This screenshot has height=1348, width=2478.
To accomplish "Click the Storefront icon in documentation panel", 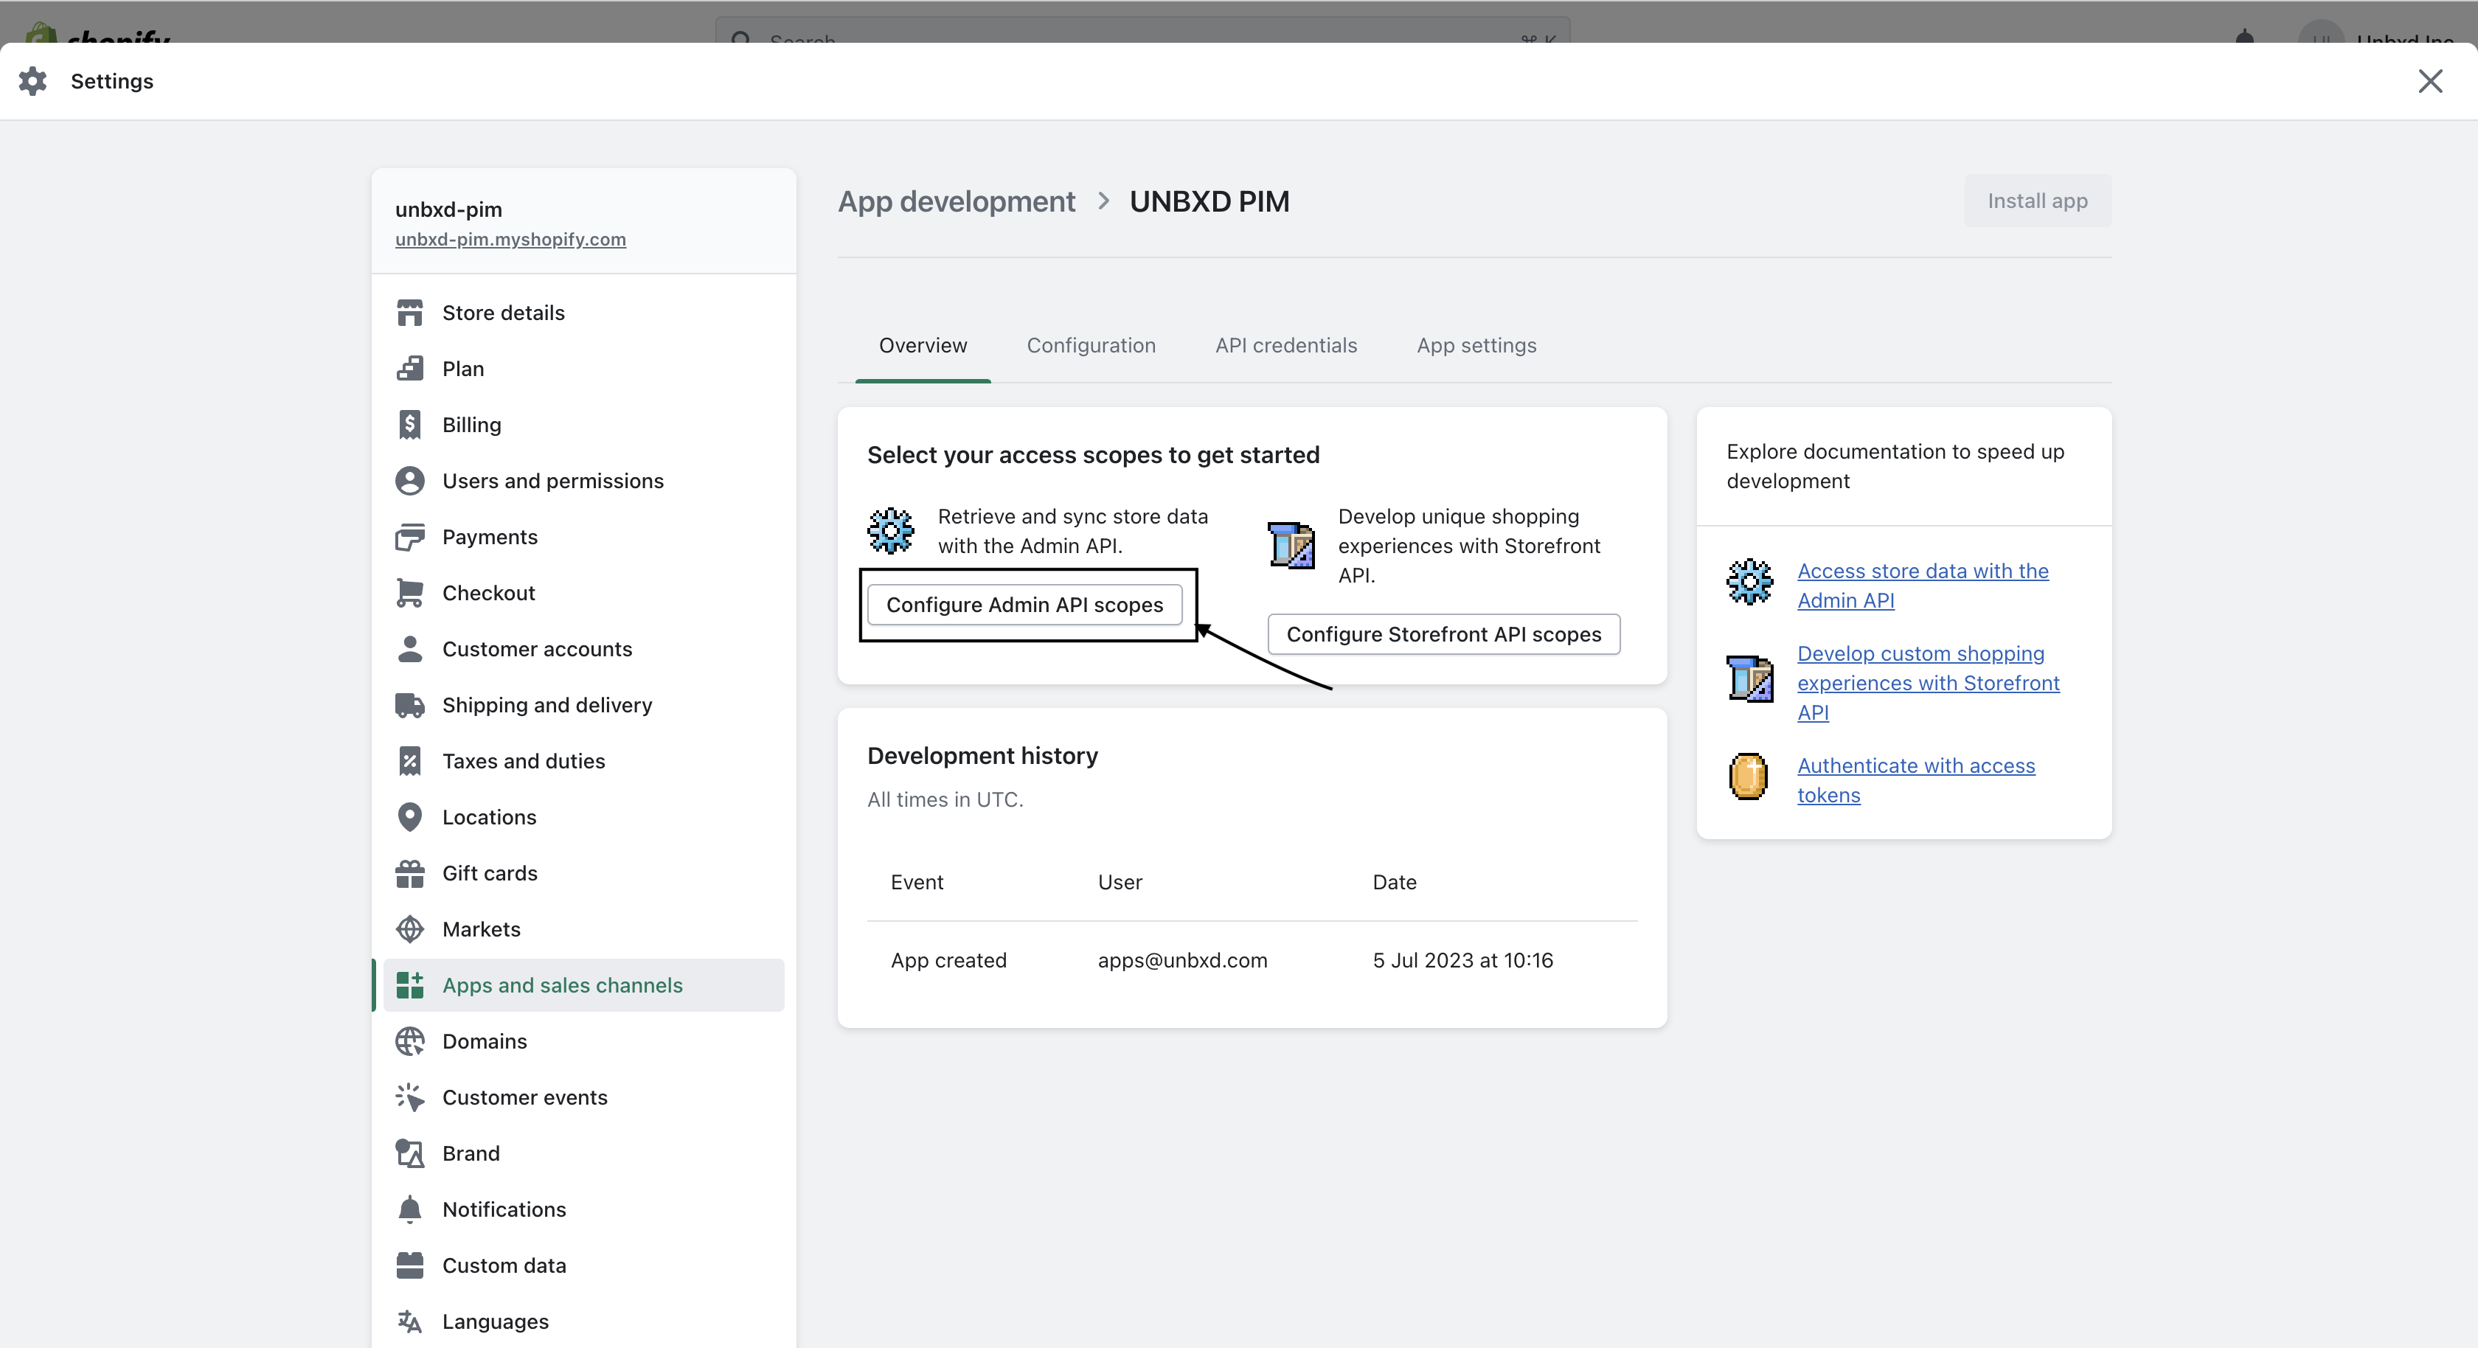I will [x=1750, y=678].
